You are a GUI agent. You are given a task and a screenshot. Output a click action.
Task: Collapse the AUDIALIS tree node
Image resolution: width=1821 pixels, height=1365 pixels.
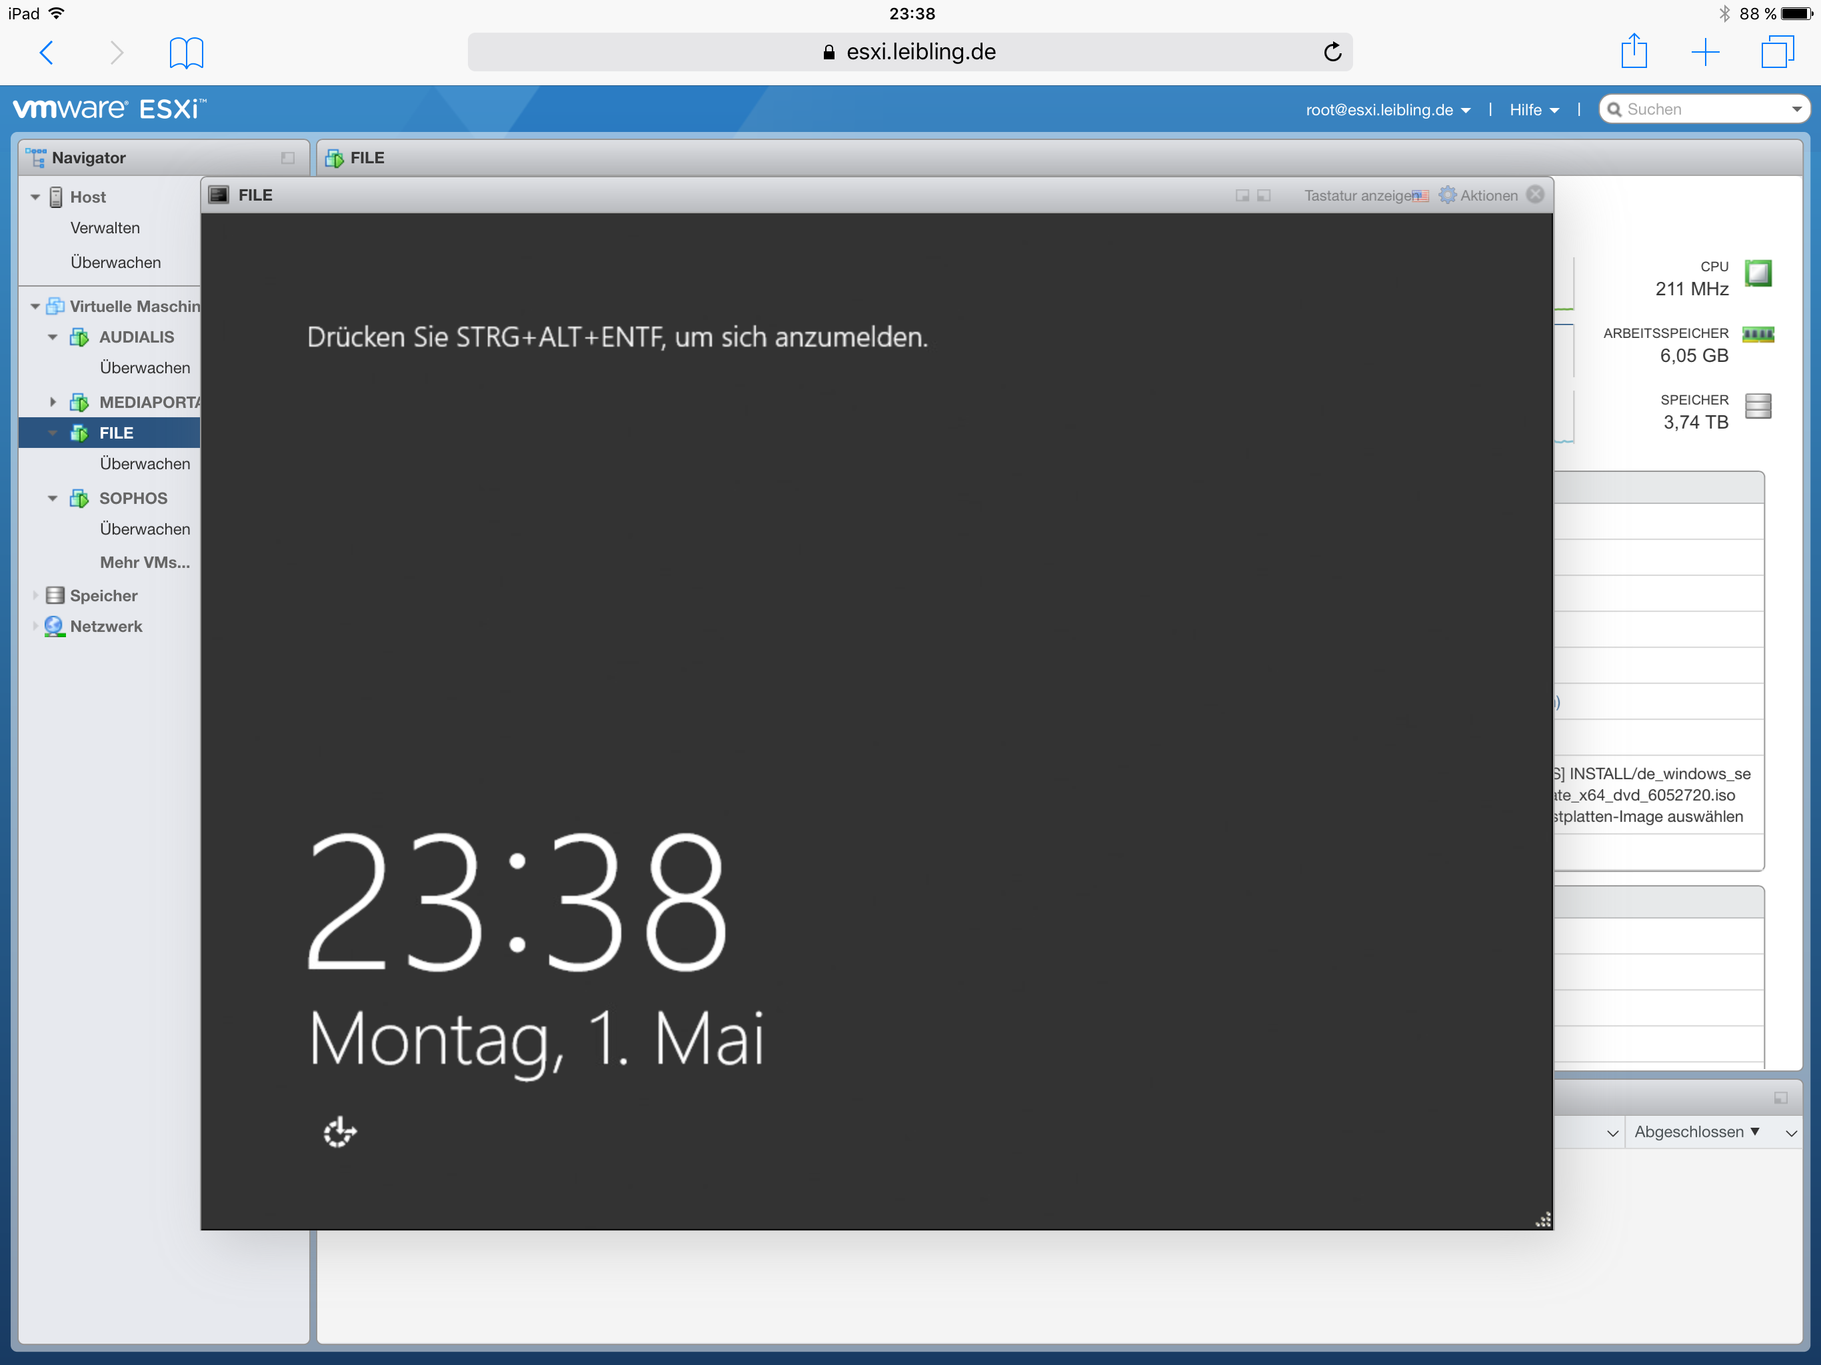[x=53, y=337]
